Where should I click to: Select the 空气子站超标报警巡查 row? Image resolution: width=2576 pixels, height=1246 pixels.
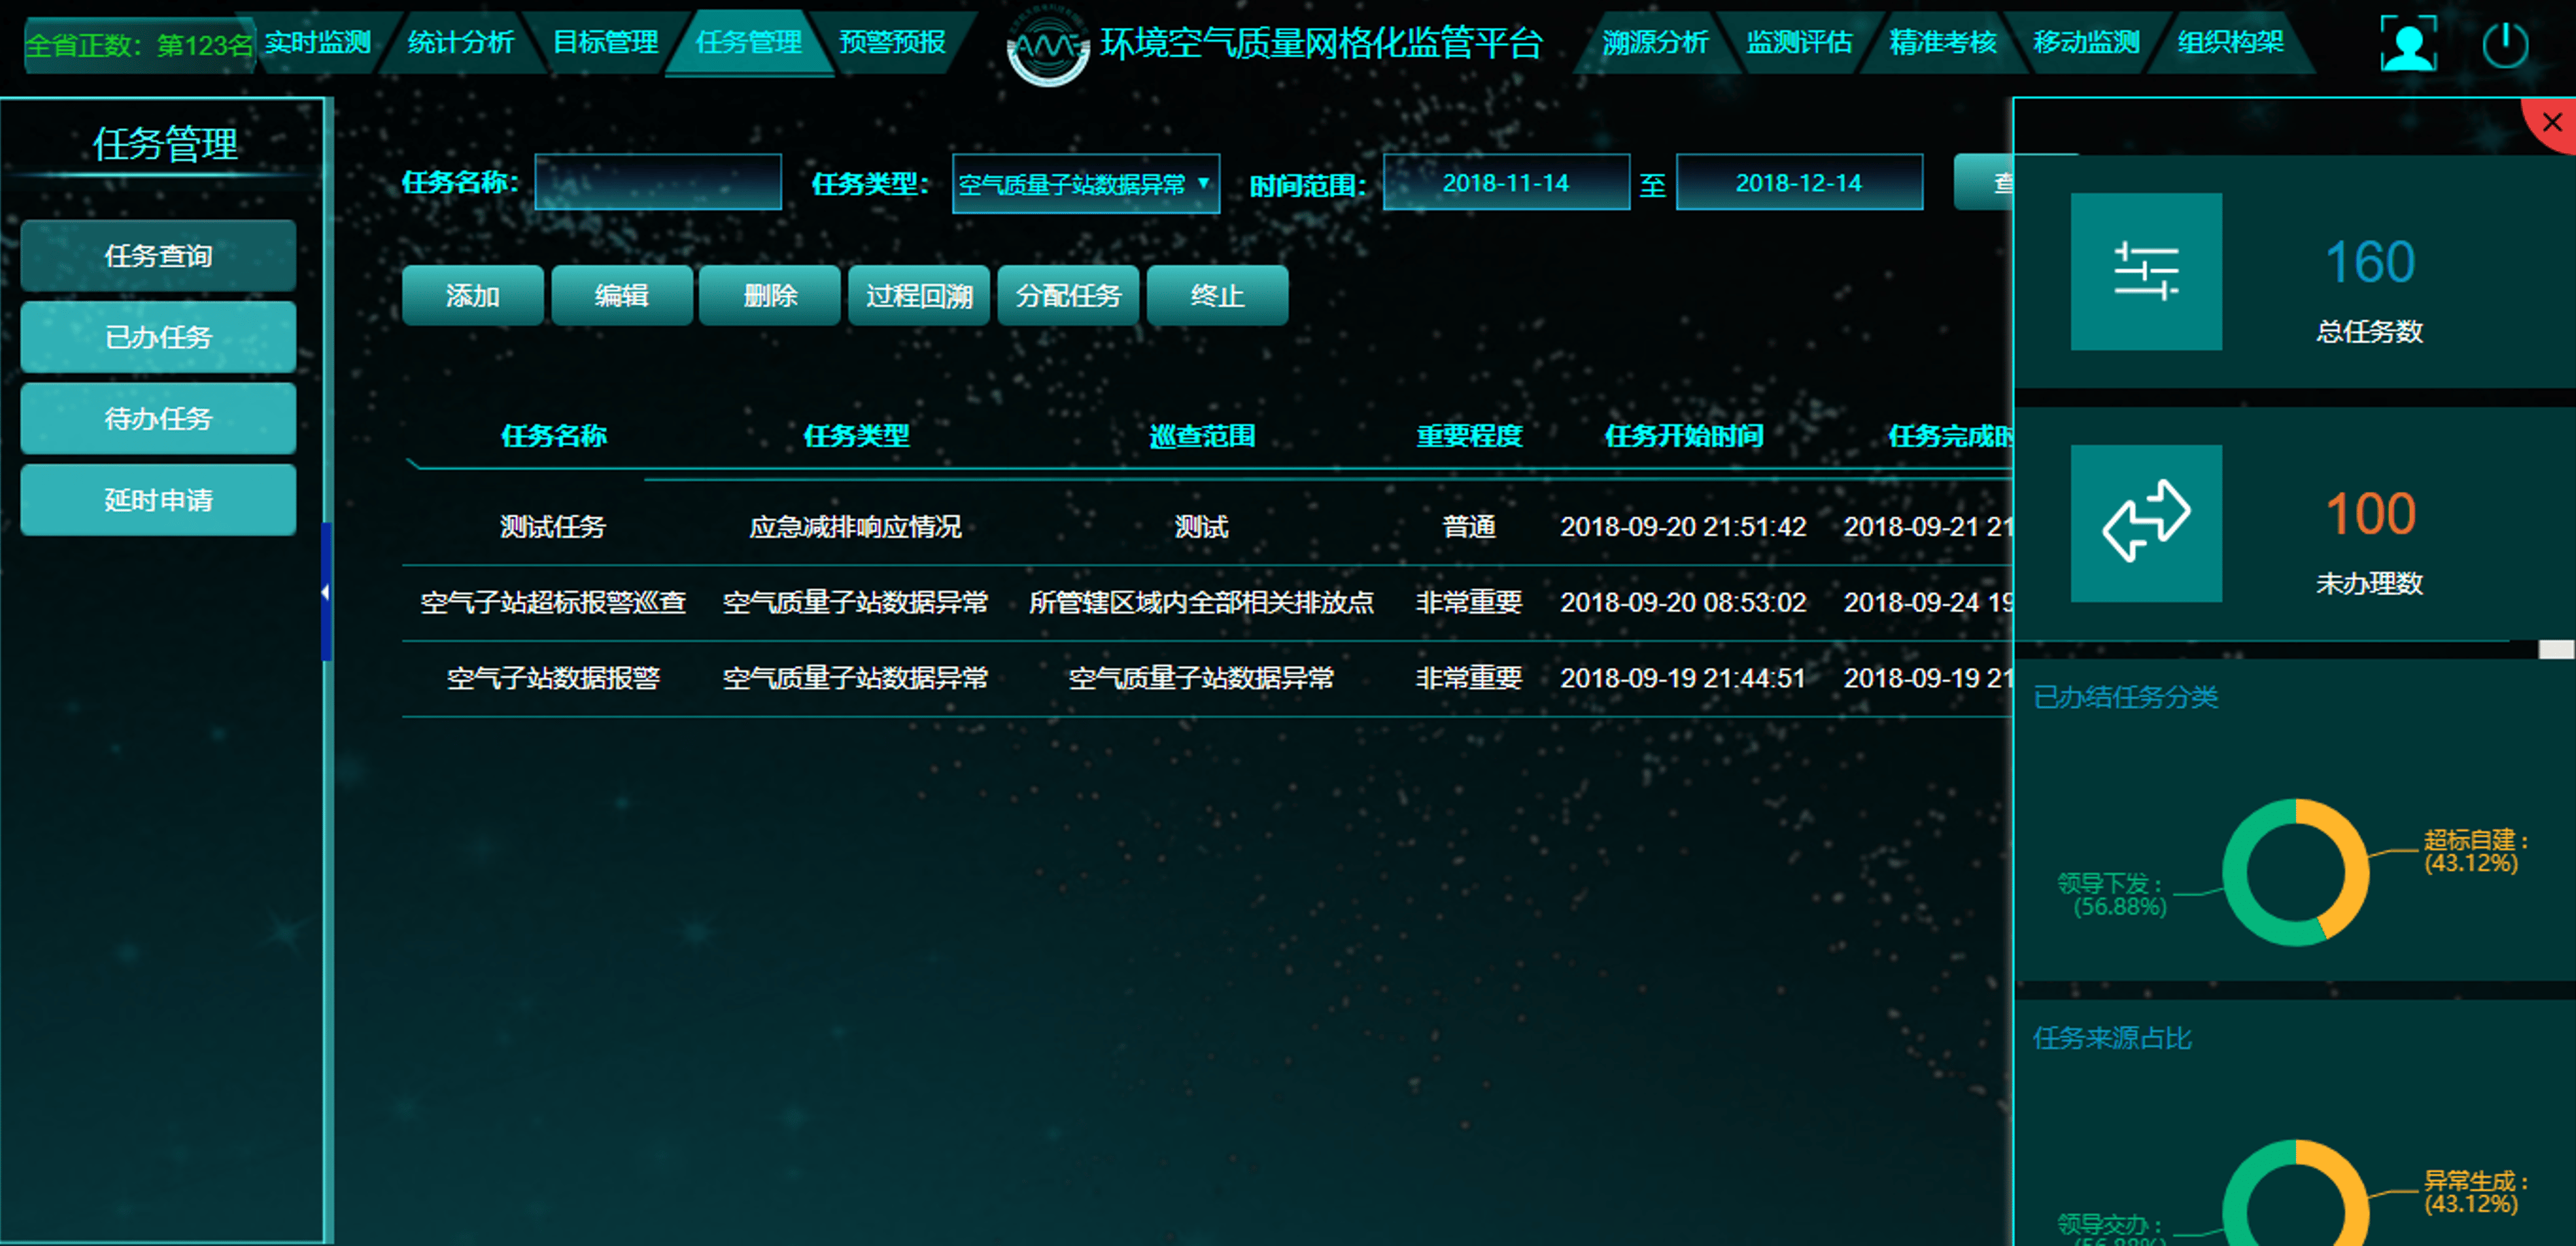coord(1207,603)
